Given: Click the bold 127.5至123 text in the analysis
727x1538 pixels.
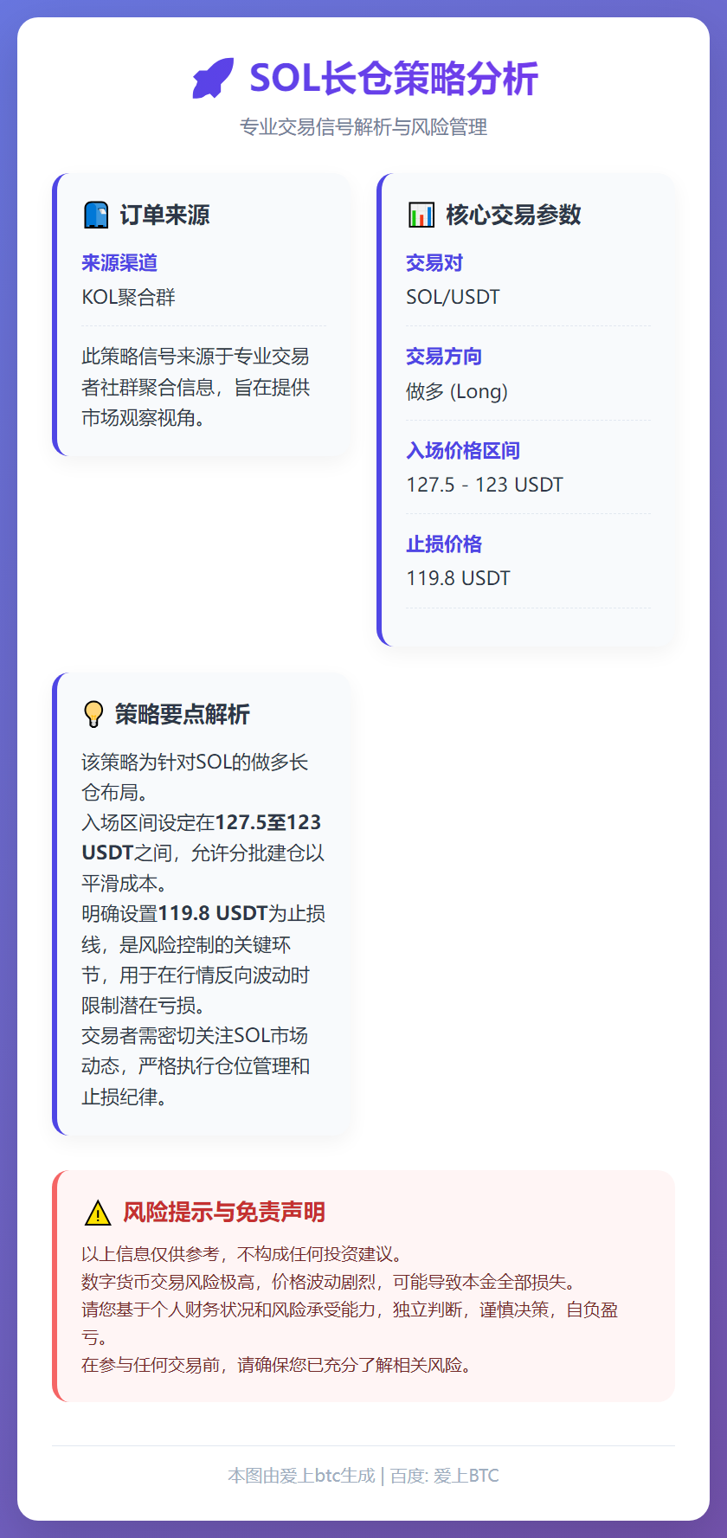Looking at the screenshot, I should click(x=268, y=822).
